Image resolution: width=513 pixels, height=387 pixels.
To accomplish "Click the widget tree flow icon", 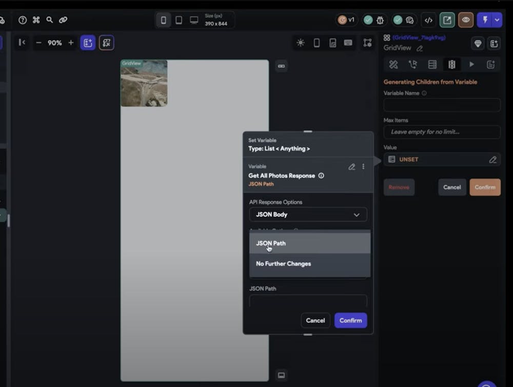I will tap(367, 43).
